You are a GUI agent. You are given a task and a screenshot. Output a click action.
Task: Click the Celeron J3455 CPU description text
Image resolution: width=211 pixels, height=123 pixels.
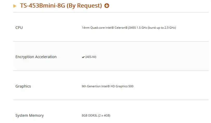coord(129,28)
